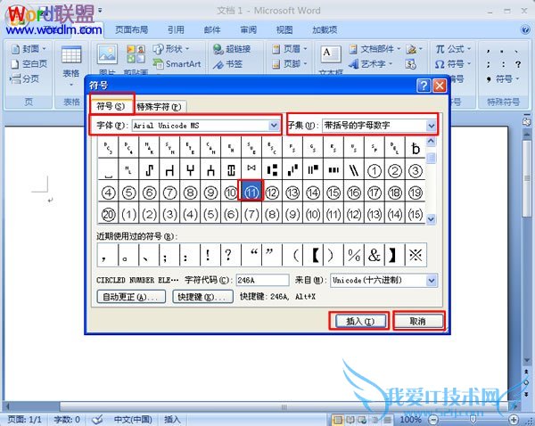Pick recently used ampersand & symbol
This screenshot has width=535, height=426.
[x=374, y=254]
